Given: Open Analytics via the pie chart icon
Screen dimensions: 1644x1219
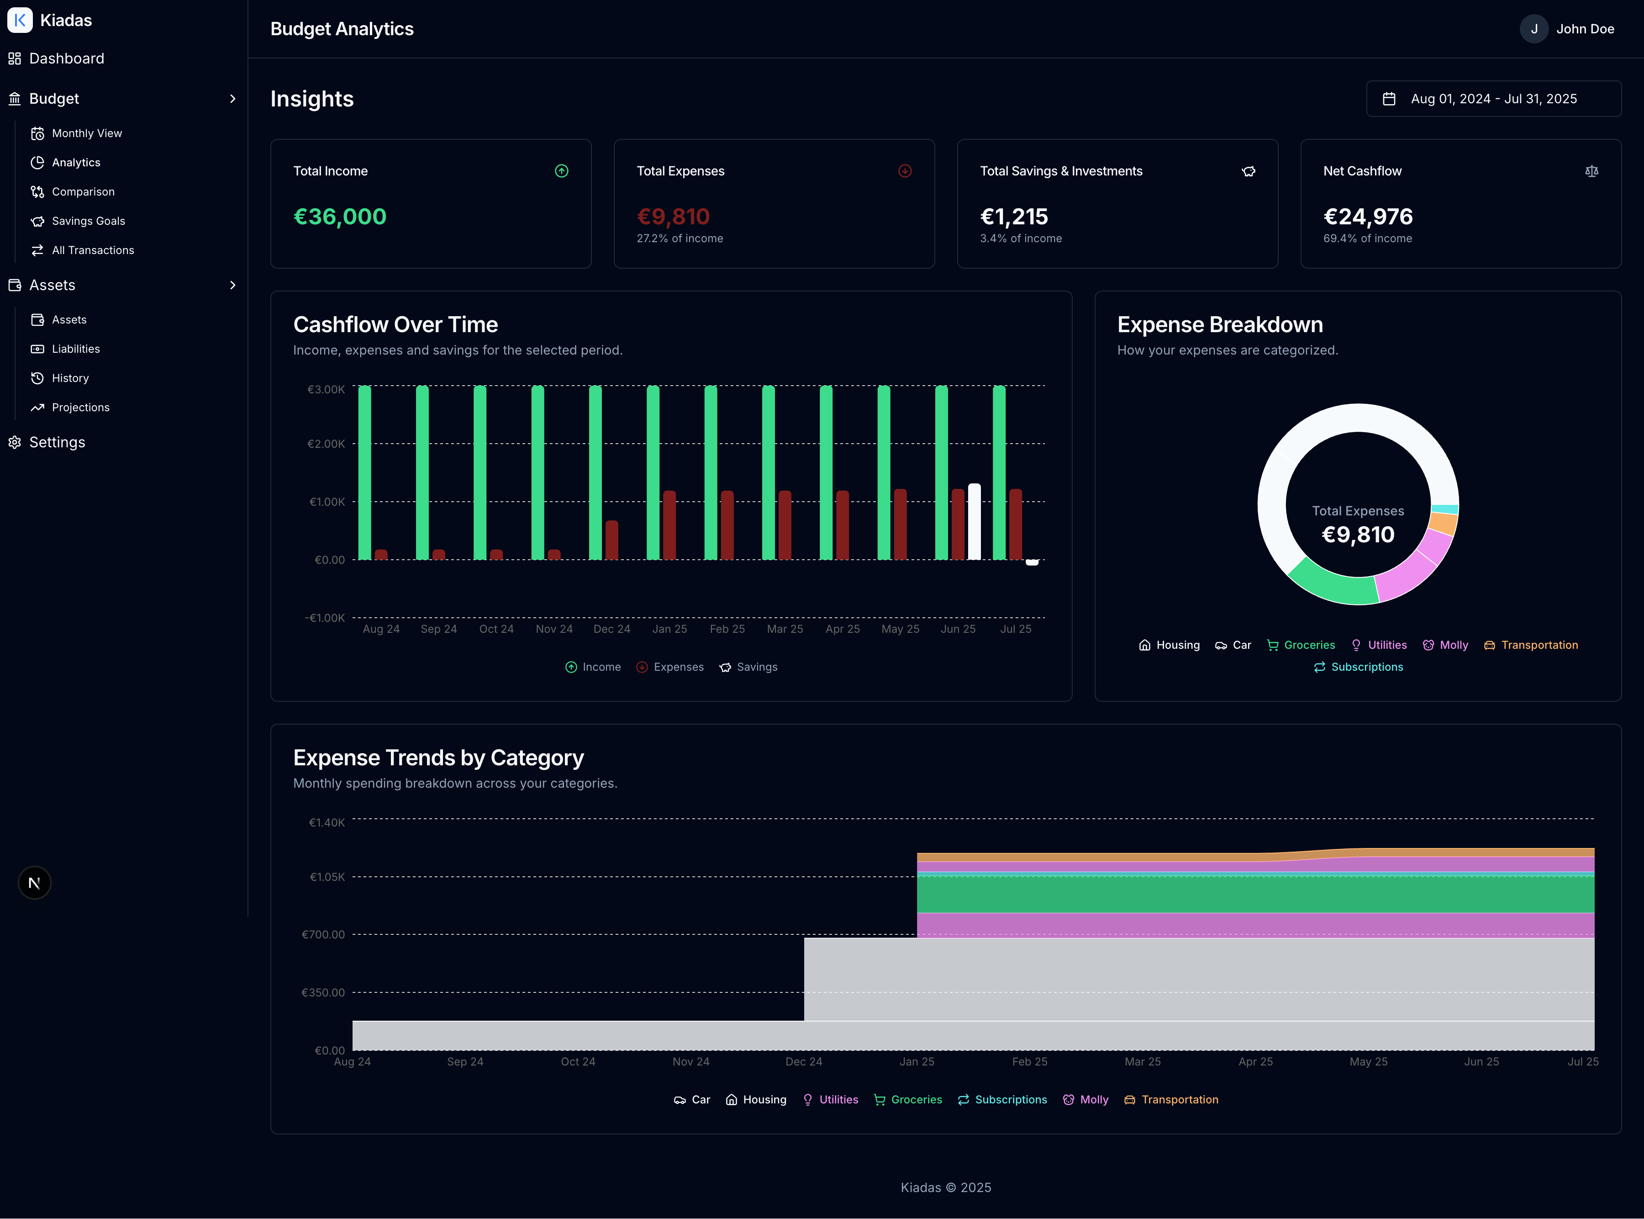Looking at the screenshot, I should pyautogui.click(x=38, y=162).
